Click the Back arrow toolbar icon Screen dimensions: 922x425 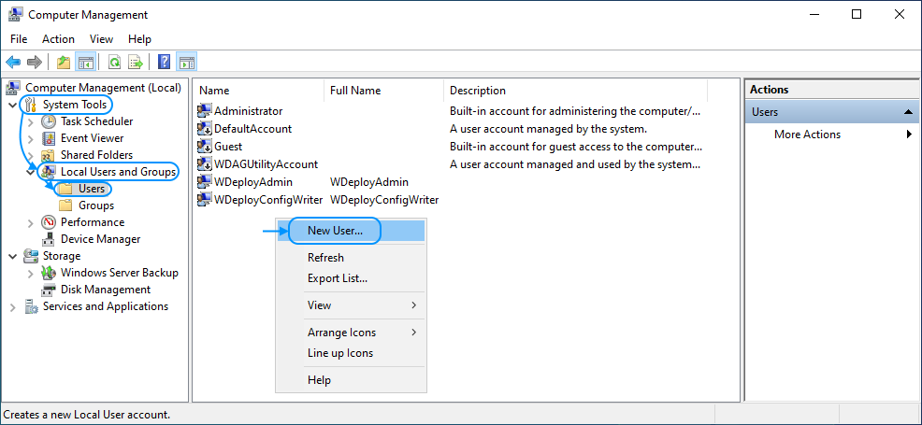tap(13, 62)
